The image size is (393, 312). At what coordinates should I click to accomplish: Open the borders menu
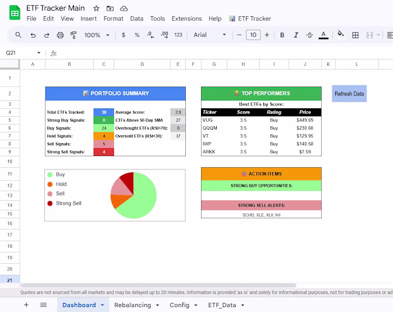(x=355, y=35)
